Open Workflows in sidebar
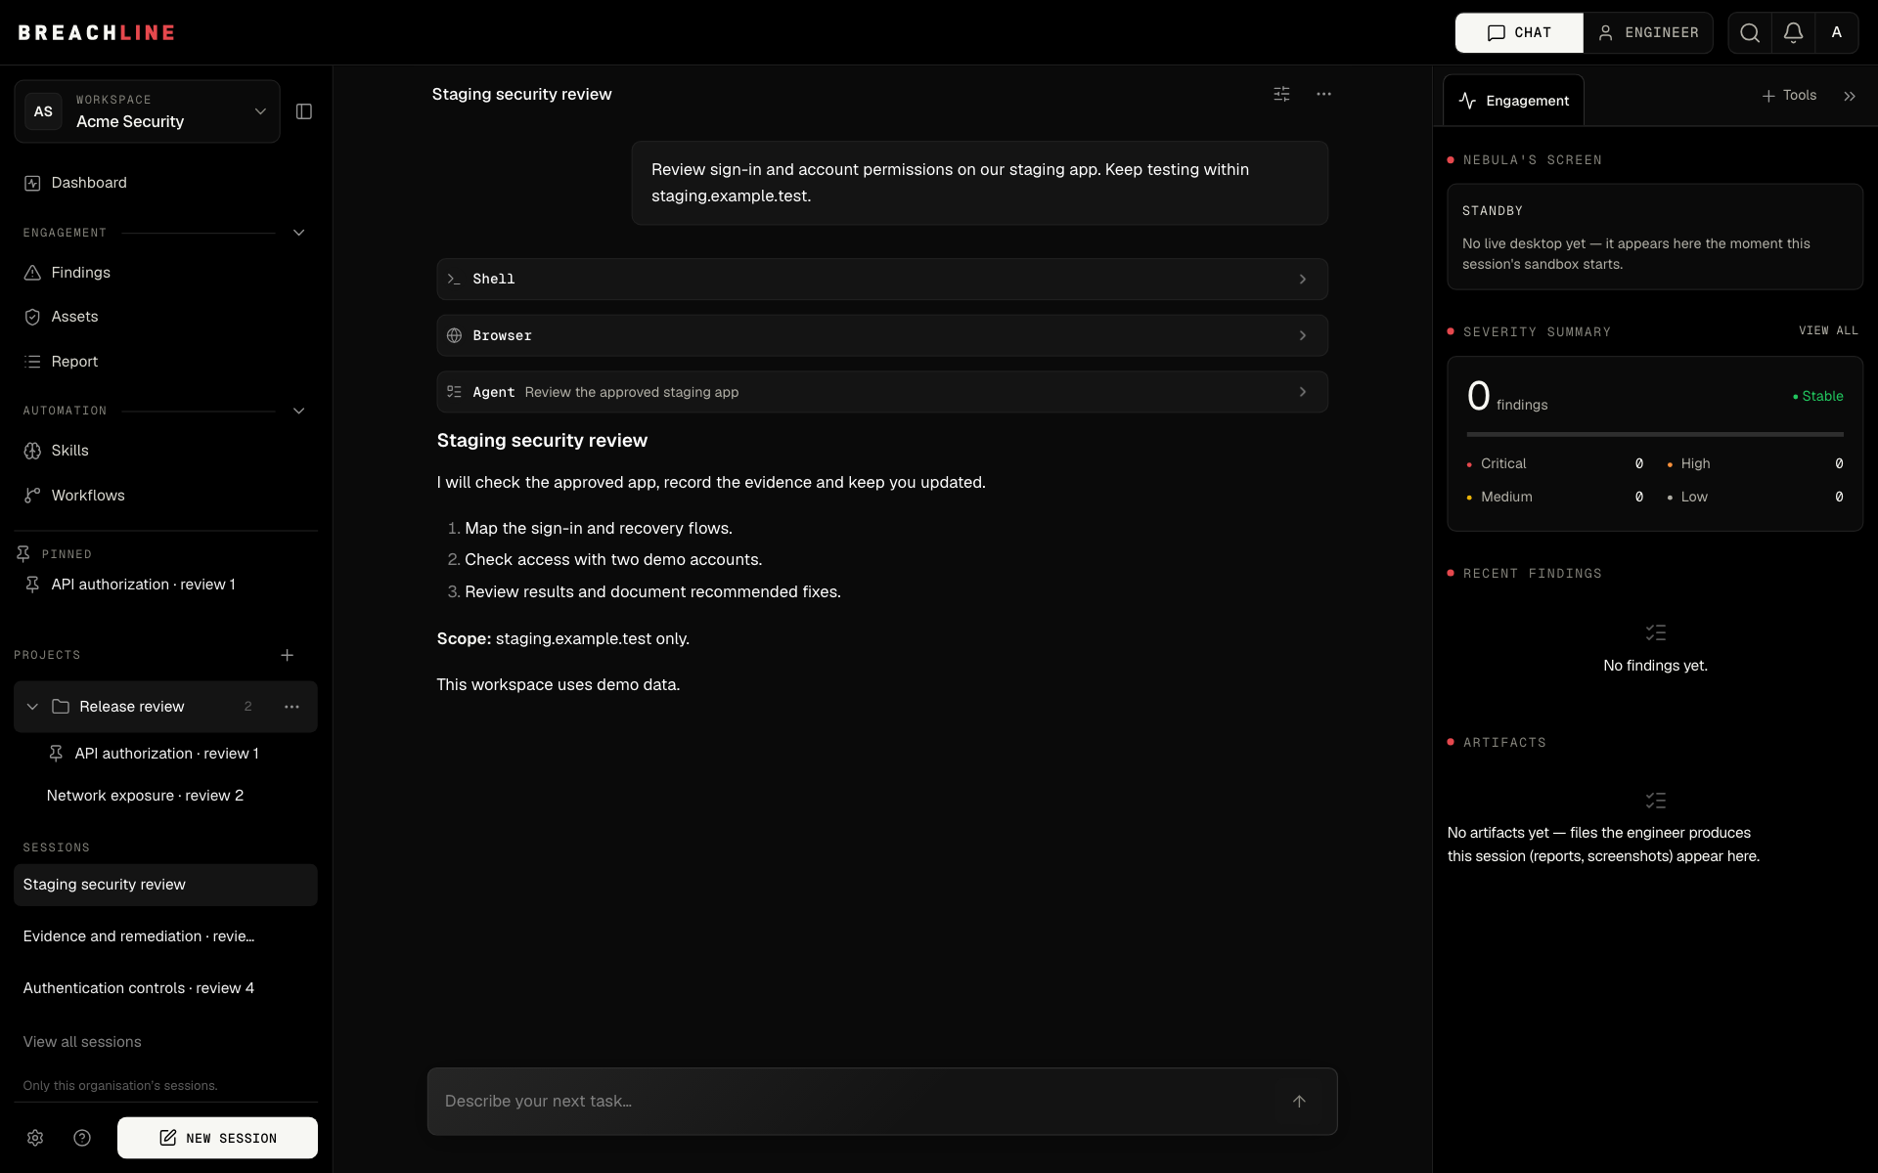 [165, 496]
